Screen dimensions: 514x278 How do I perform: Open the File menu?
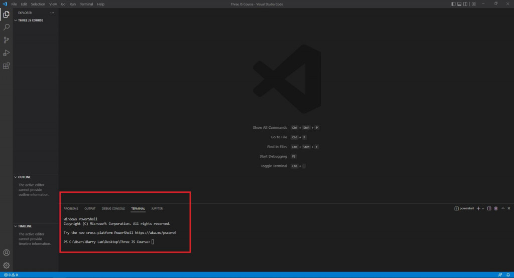[14, 4]
